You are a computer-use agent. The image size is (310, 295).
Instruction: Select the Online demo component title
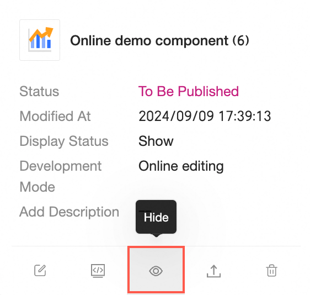point(149,40)
